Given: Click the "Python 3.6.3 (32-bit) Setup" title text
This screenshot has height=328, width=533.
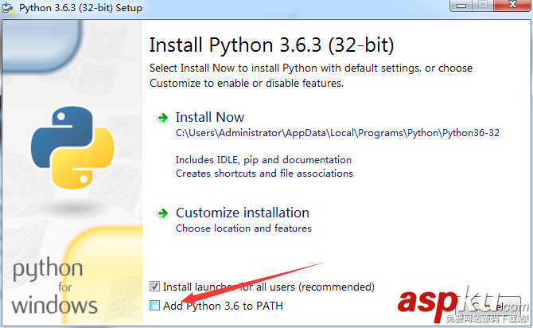Looking at the screenshot, I should coord(81,8).
